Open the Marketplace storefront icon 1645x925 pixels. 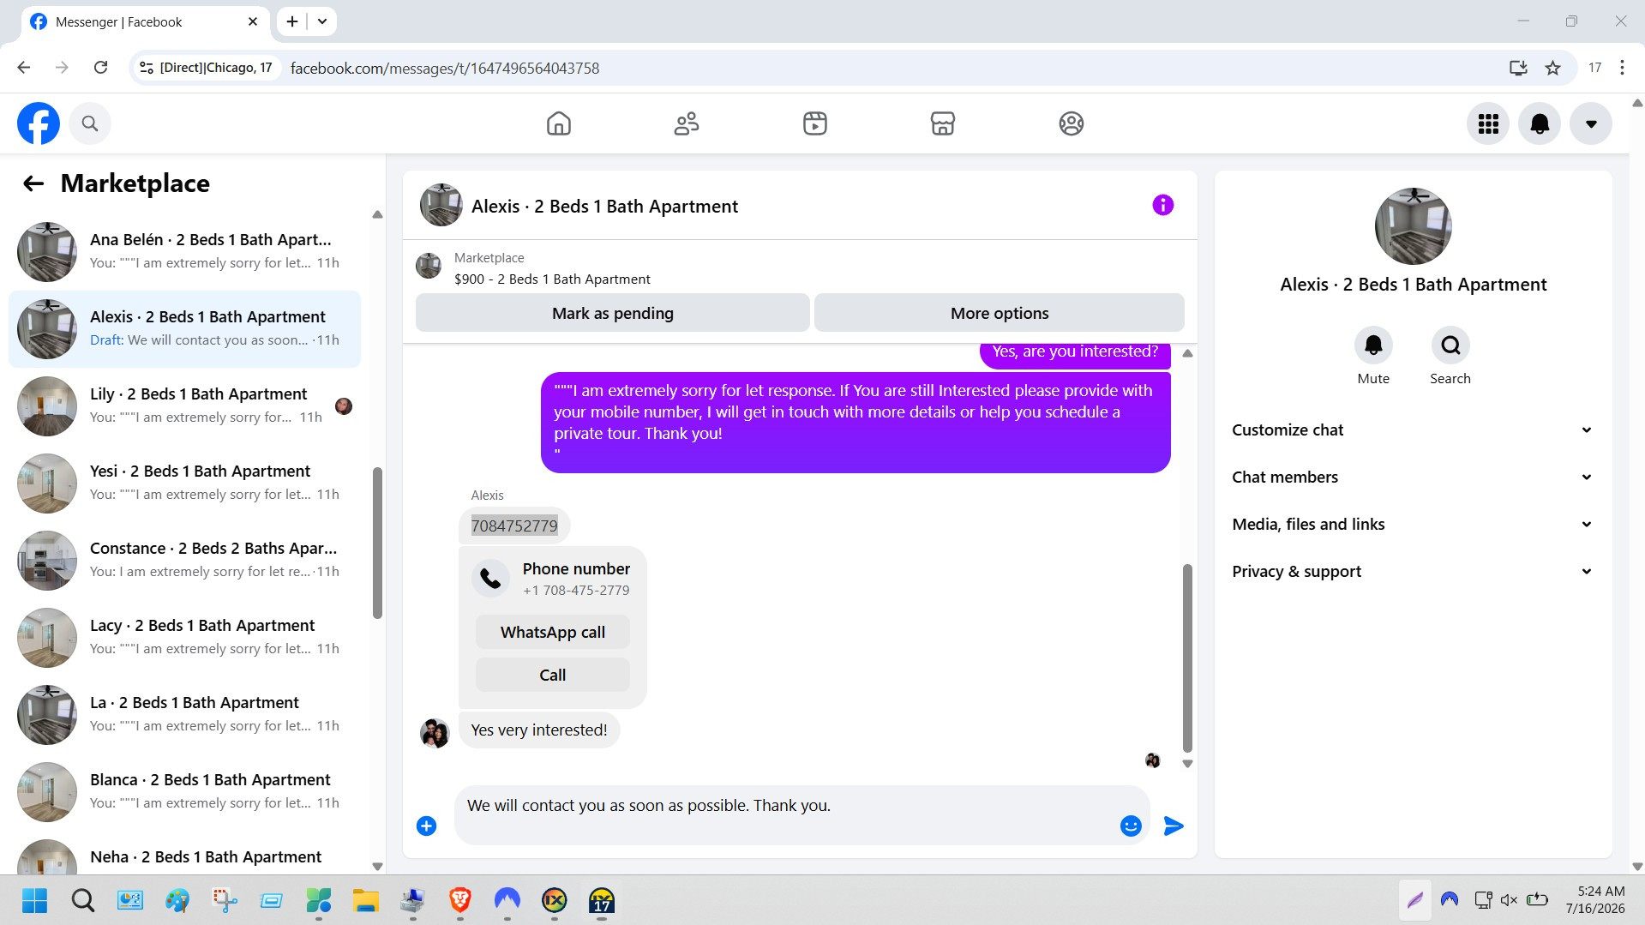[x=943, y=123]
